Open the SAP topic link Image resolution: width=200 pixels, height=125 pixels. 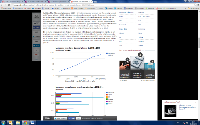click(140, 21)
